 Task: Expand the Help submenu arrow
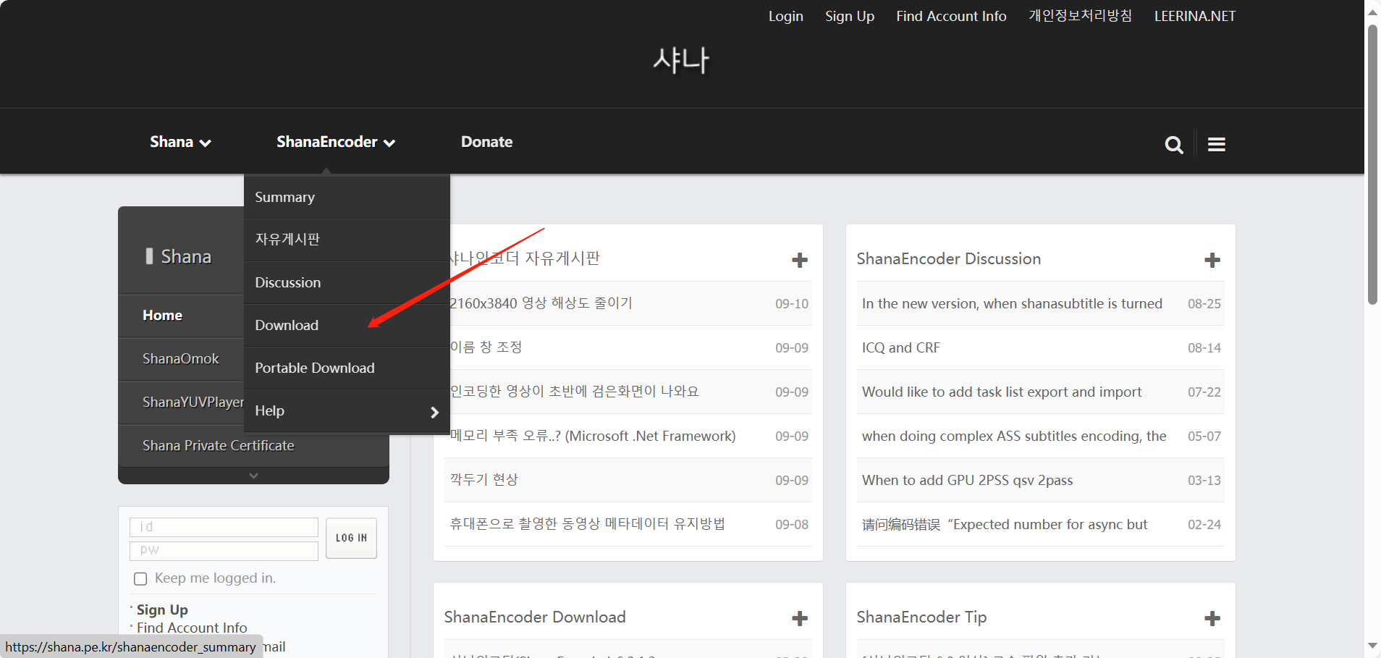coord(434,412)
